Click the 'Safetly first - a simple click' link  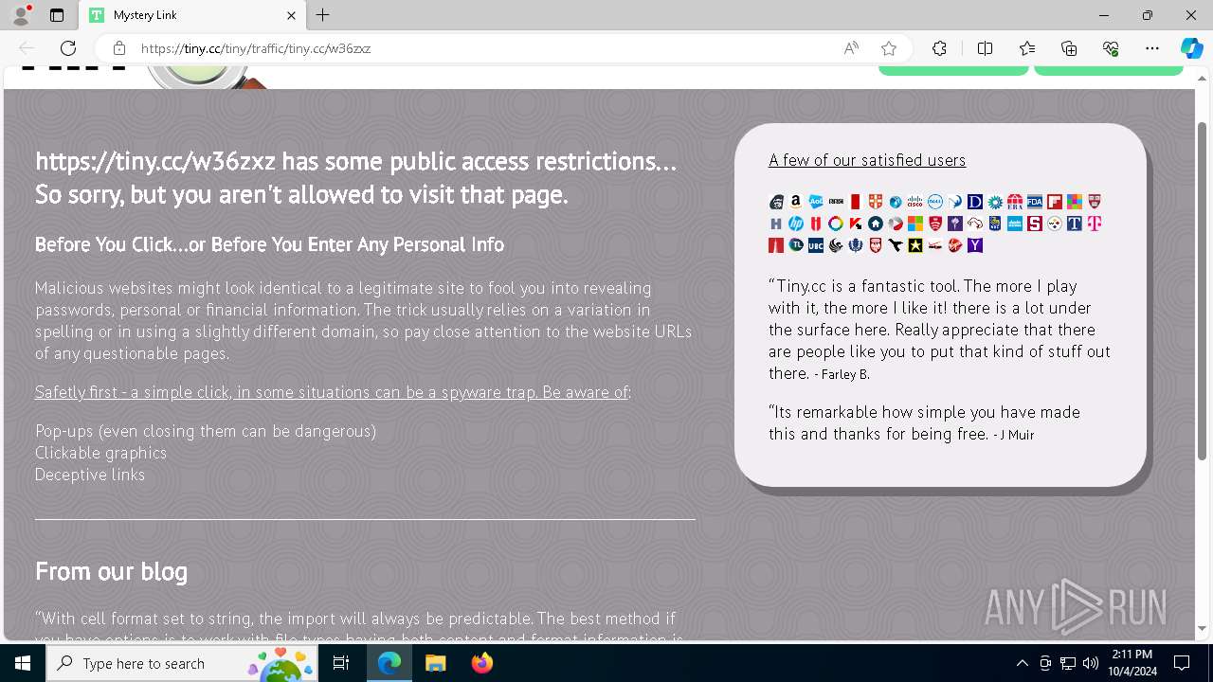(x=332, y=392)
